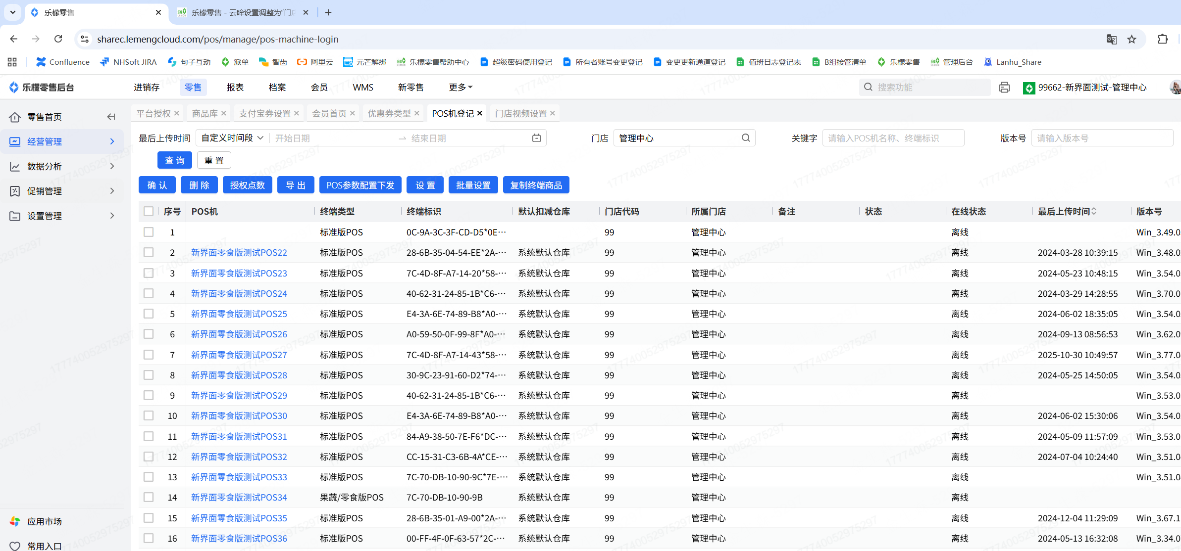Bookmark page with the star icon
Image resolution: width=1181 pixels, height=551 pixels.
click(1131, 39)
